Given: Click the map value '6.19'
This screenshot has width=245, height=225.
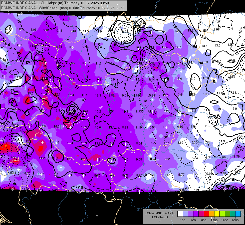Looking at the screenshot, I should coord(180,127).
